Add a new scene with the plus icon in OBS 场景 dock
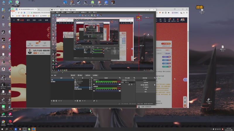The width and height of the screenshot is (234, 131). 52,101
